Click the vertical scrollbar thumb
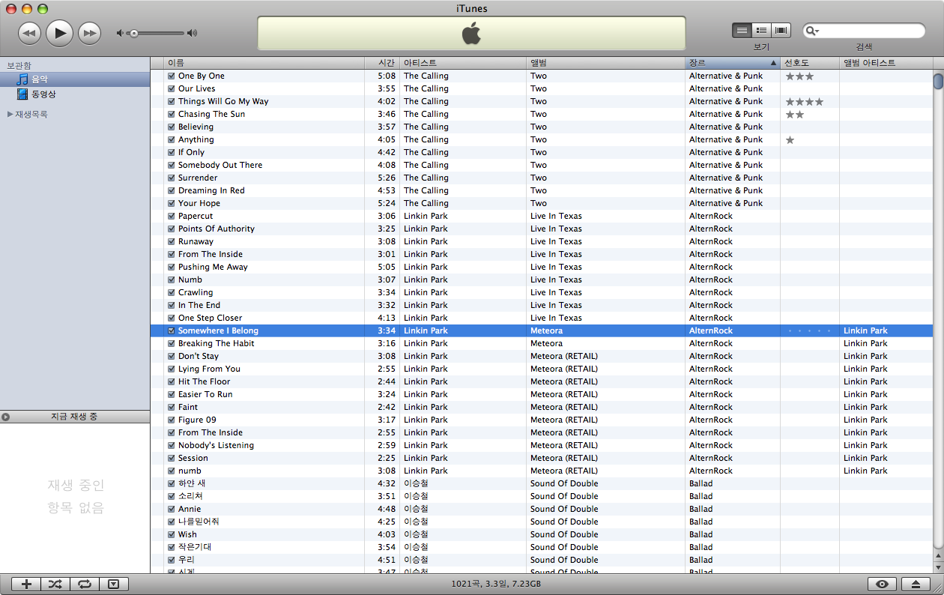This screenshot has width=944, height=595. tap(938, 81)
